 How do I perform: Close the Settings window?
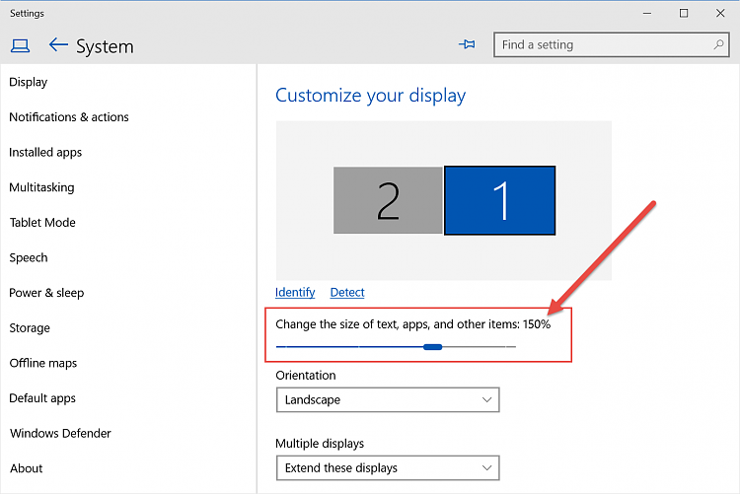720,13
